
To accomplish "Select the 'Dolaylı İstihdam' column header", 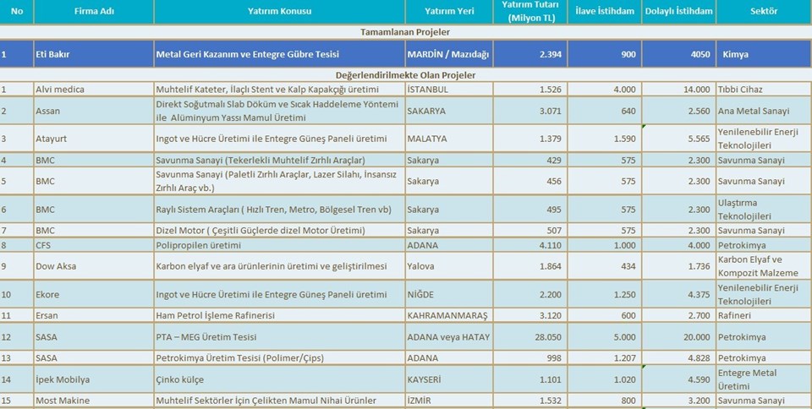I will click(x=679, y=12).
